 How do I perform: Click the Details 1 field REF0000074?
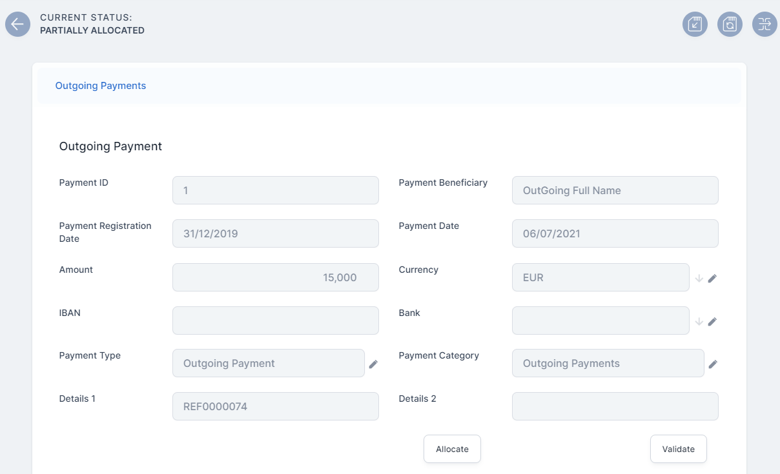(x=275, y=406)
